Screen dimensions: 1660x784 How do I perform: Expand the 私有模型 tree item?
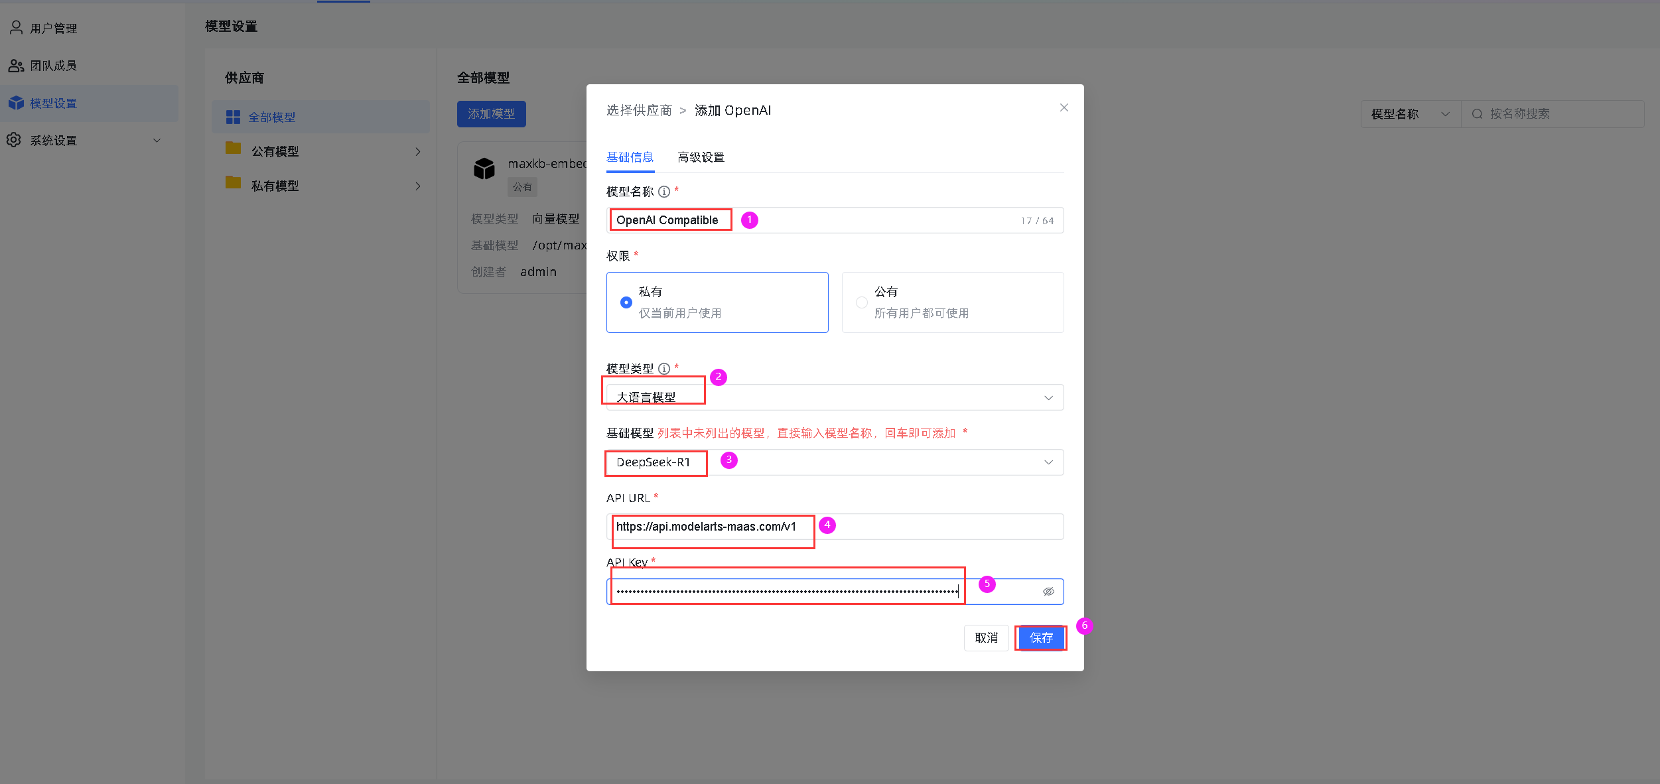point(418,186)
